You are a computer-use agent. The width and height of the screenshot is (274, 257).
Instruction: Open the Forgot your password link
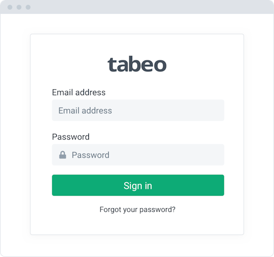click(138, 209)
